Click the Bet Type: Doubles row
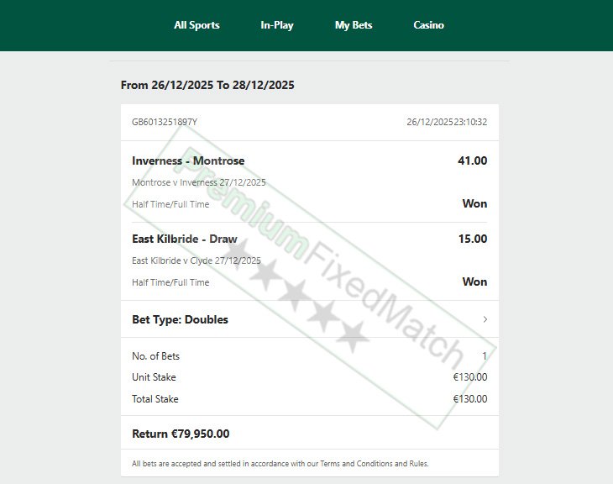 310,319
